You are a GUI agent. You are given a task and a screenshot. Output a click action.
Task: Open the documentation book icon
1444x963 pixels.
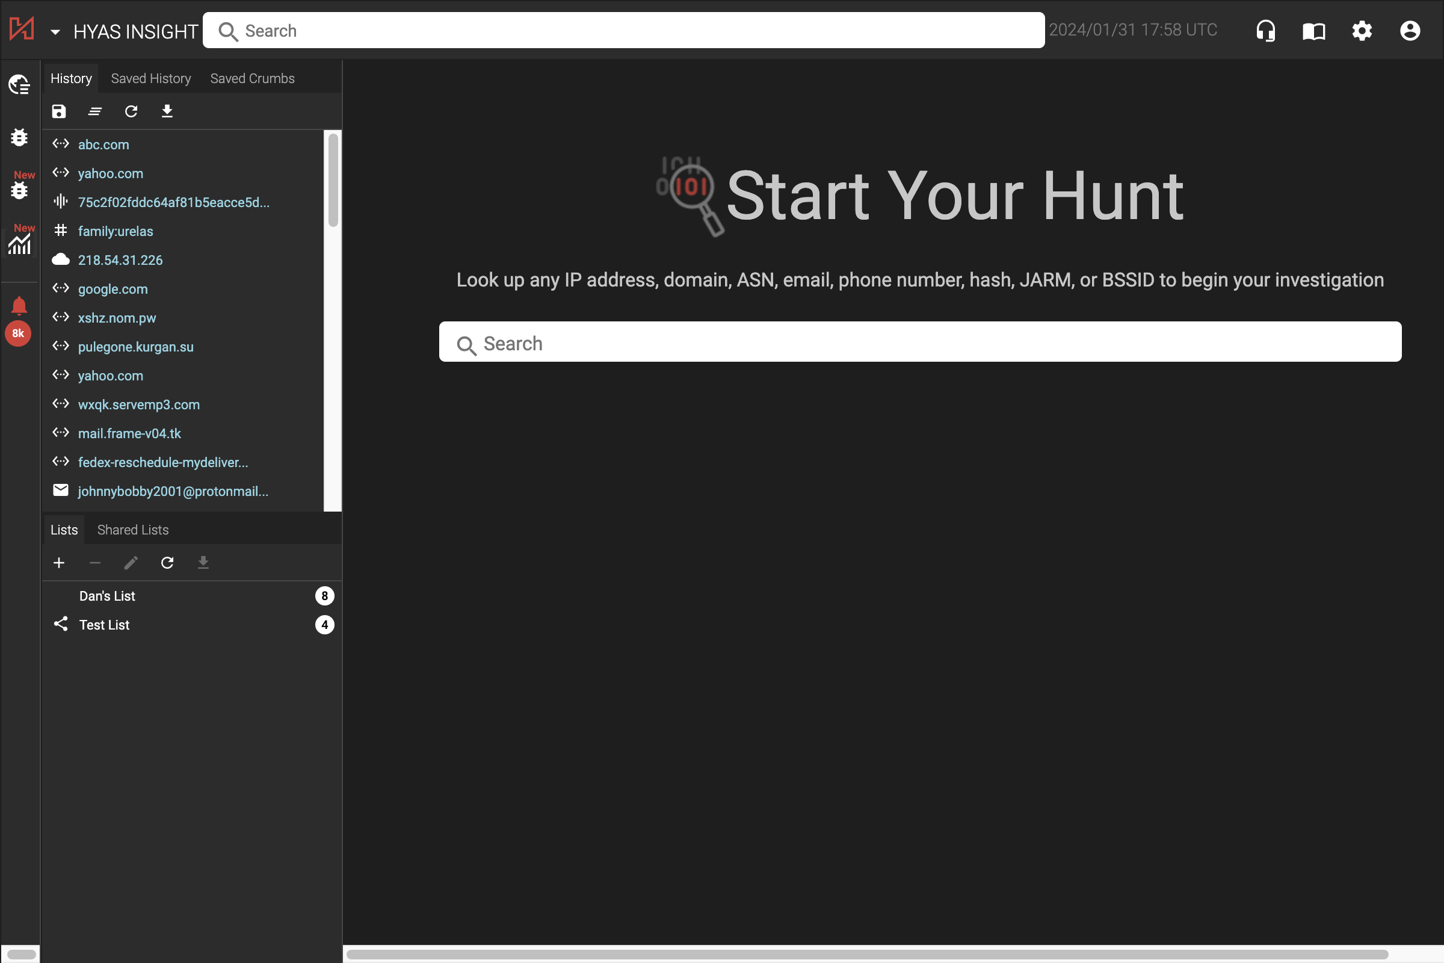(x=1313, y=31)
